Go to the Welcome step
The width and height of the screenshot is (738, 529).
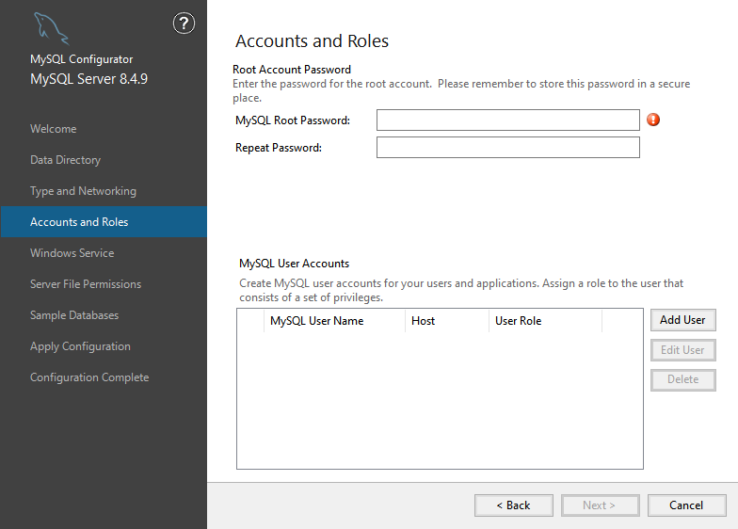tap(54, 129)
